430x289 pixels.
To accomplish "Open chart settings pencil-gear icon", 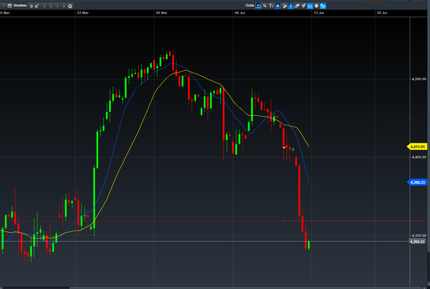I will (x=323, y=6).
